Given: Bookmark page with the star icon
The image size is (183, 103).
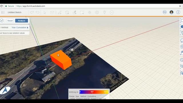Looking at the screenshot, I should pyautogui.click(x=180, y=6).
